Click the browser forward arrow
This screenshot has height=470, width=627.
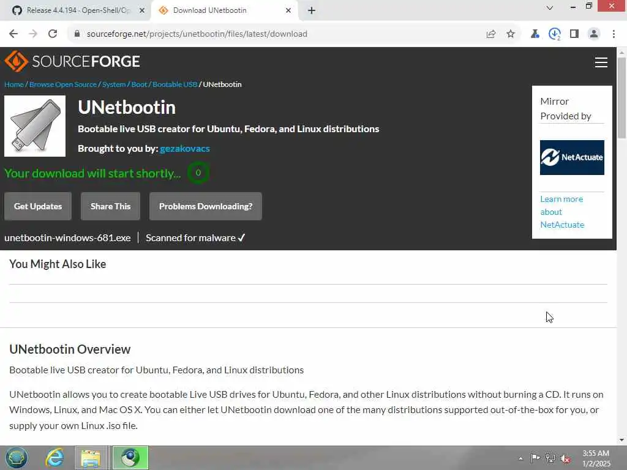point(33,34)
